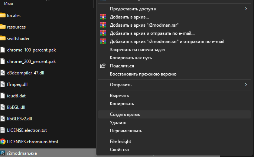Click Переименовать in the context menu
Image resolution: width=254 pixels, height=157 pixels.
(x=126, y=131)
